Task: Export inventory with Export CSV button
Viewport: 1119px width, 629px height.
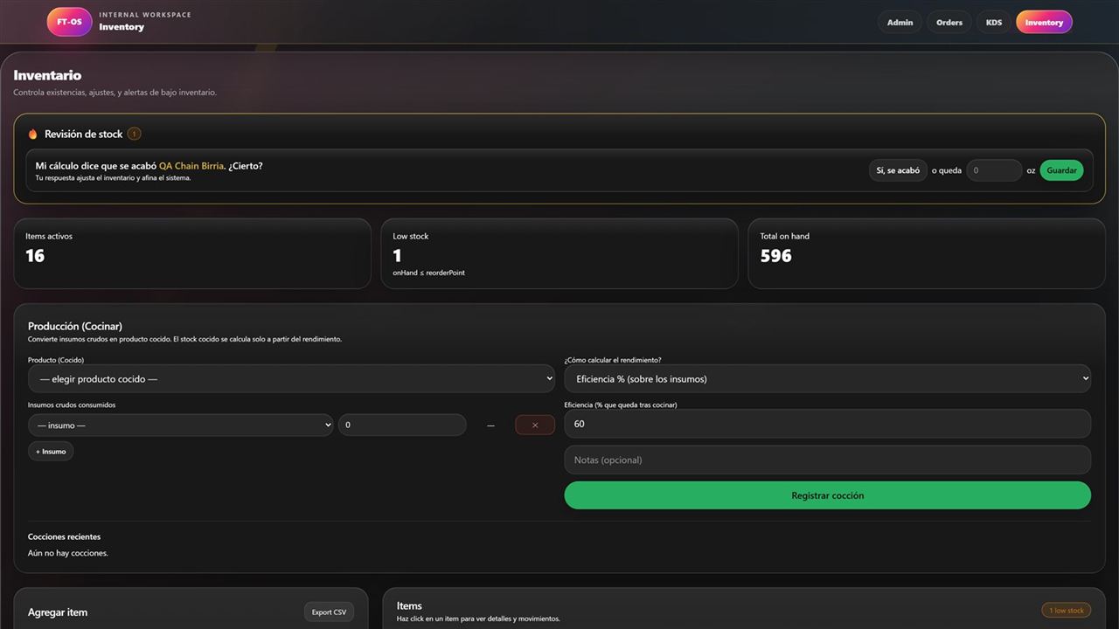Action: point(329,612)
